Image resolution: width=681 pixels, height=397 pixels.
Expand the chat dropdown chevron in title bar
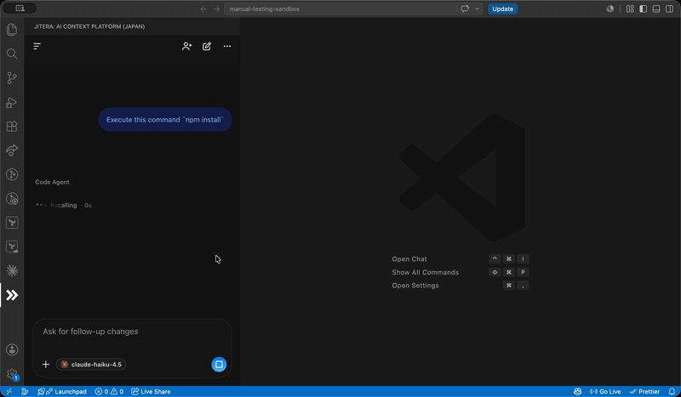[477, 9]
